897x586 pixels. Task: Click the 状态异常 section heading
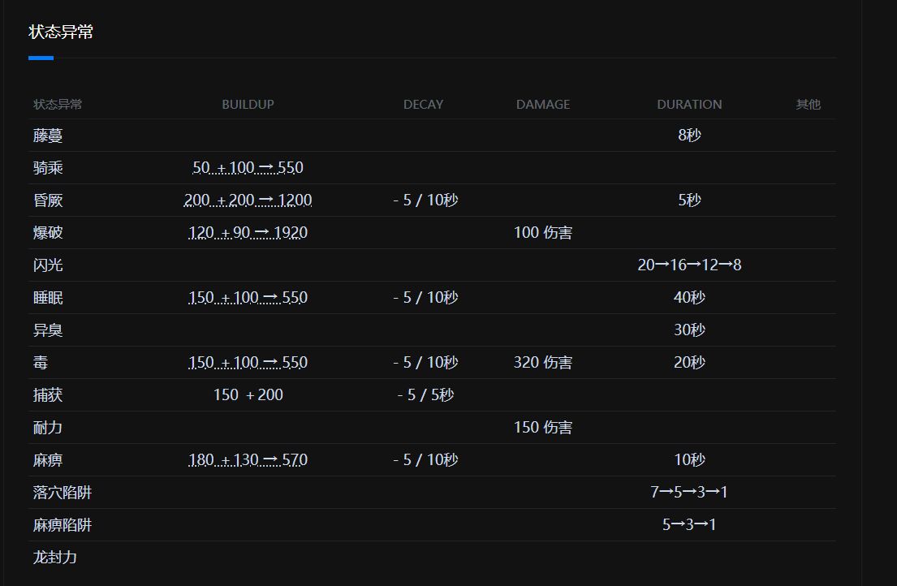pos(61,32)
